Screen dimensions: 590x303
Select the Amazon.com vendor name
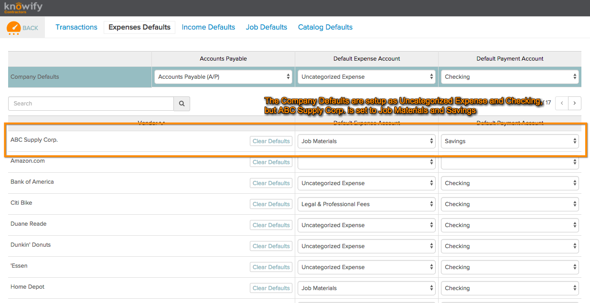click(28, 161)
